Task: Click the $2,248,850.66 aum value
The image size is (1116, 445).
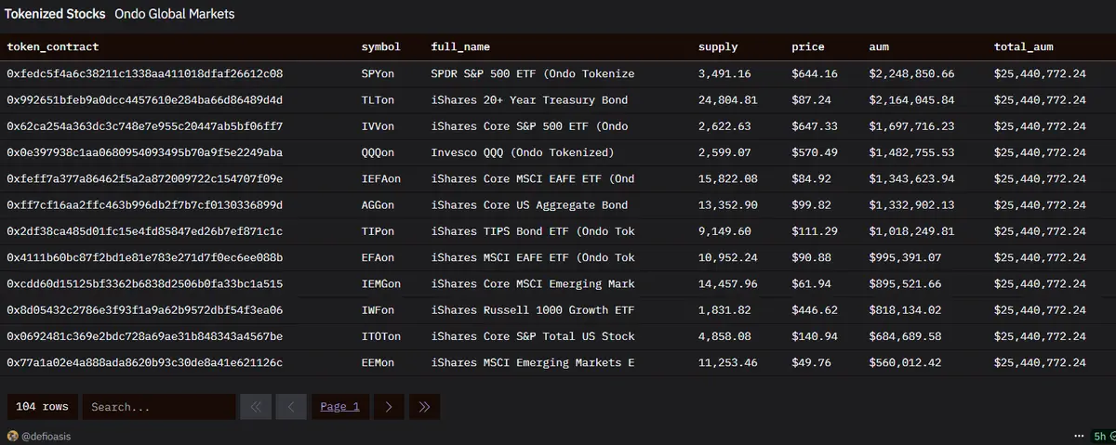Action: tap(911, 73)
